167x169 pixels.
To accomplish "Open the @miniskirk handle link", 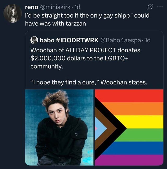I will coord(55,7).
